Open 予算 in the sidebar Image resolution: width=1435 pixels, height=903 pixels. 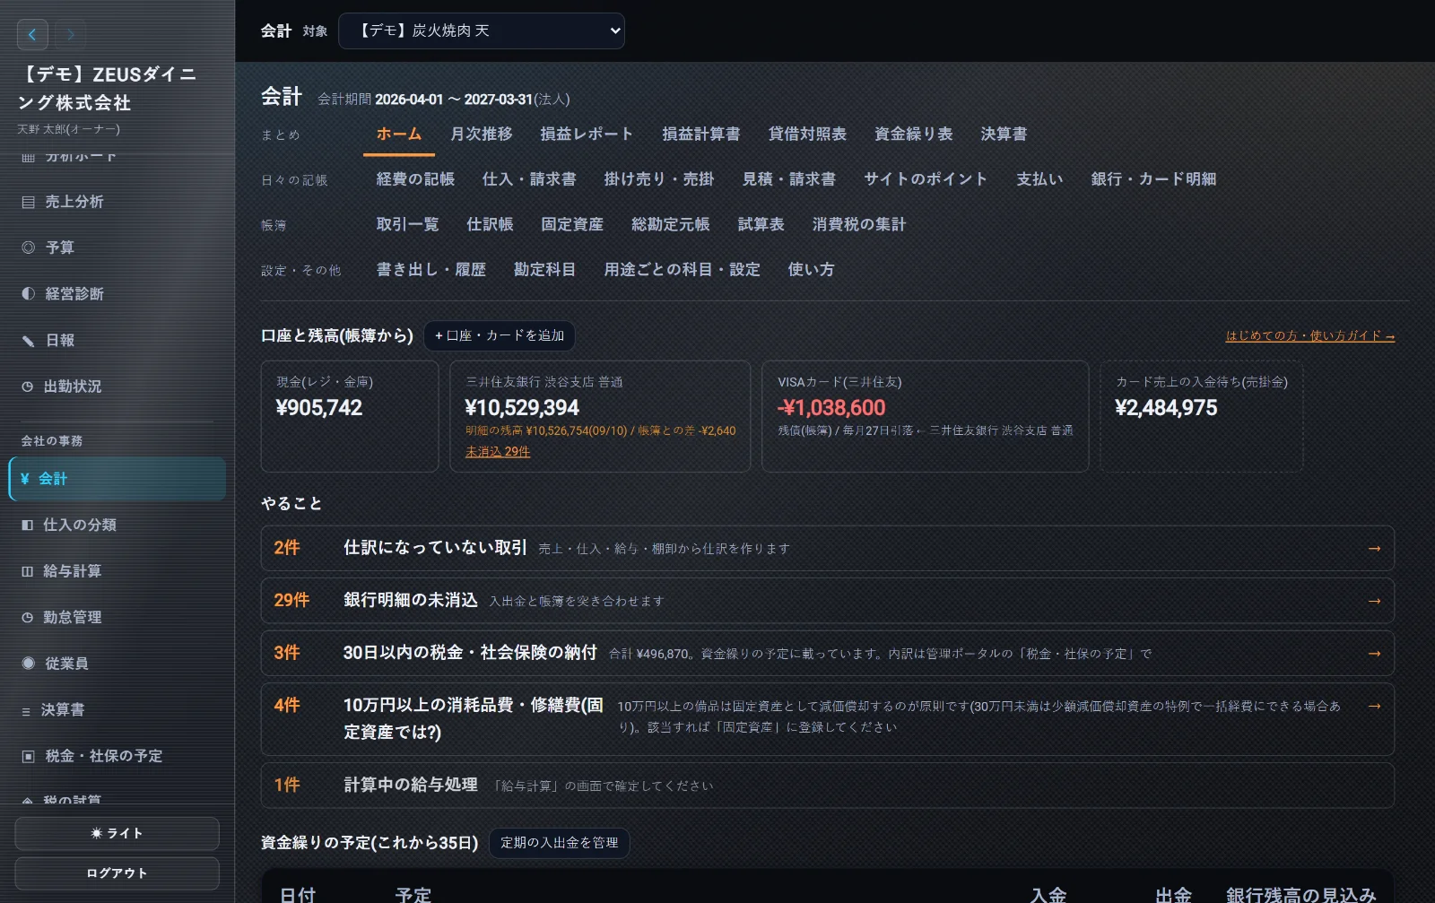[x=117, y=247]
